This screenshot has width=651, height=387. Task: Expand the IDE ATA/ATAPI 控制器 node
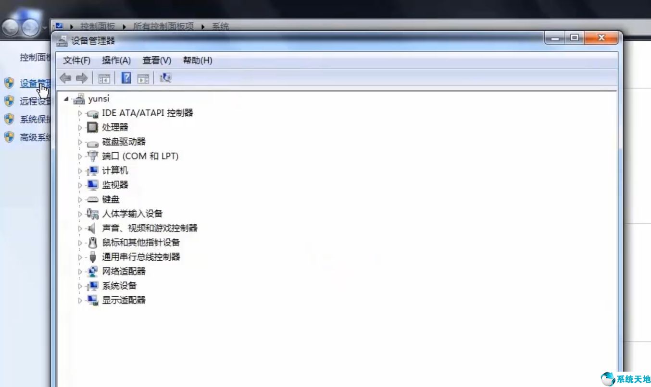coord(79,113)
